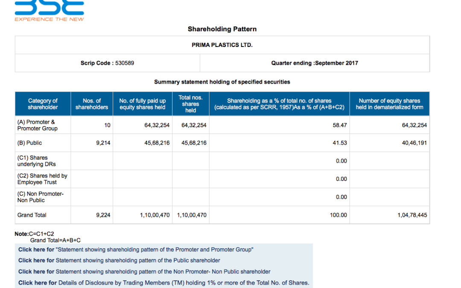Click '0.00' in Employee Trust row
The width and height of the screenshot is (461, 288).
pos(341,179)
